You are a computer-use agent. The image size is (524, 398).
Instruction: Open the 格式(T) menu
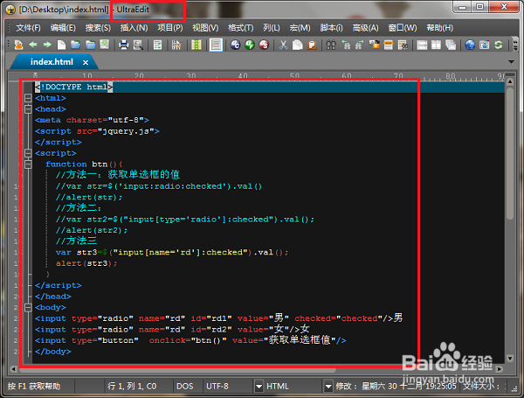pos(241,28)
